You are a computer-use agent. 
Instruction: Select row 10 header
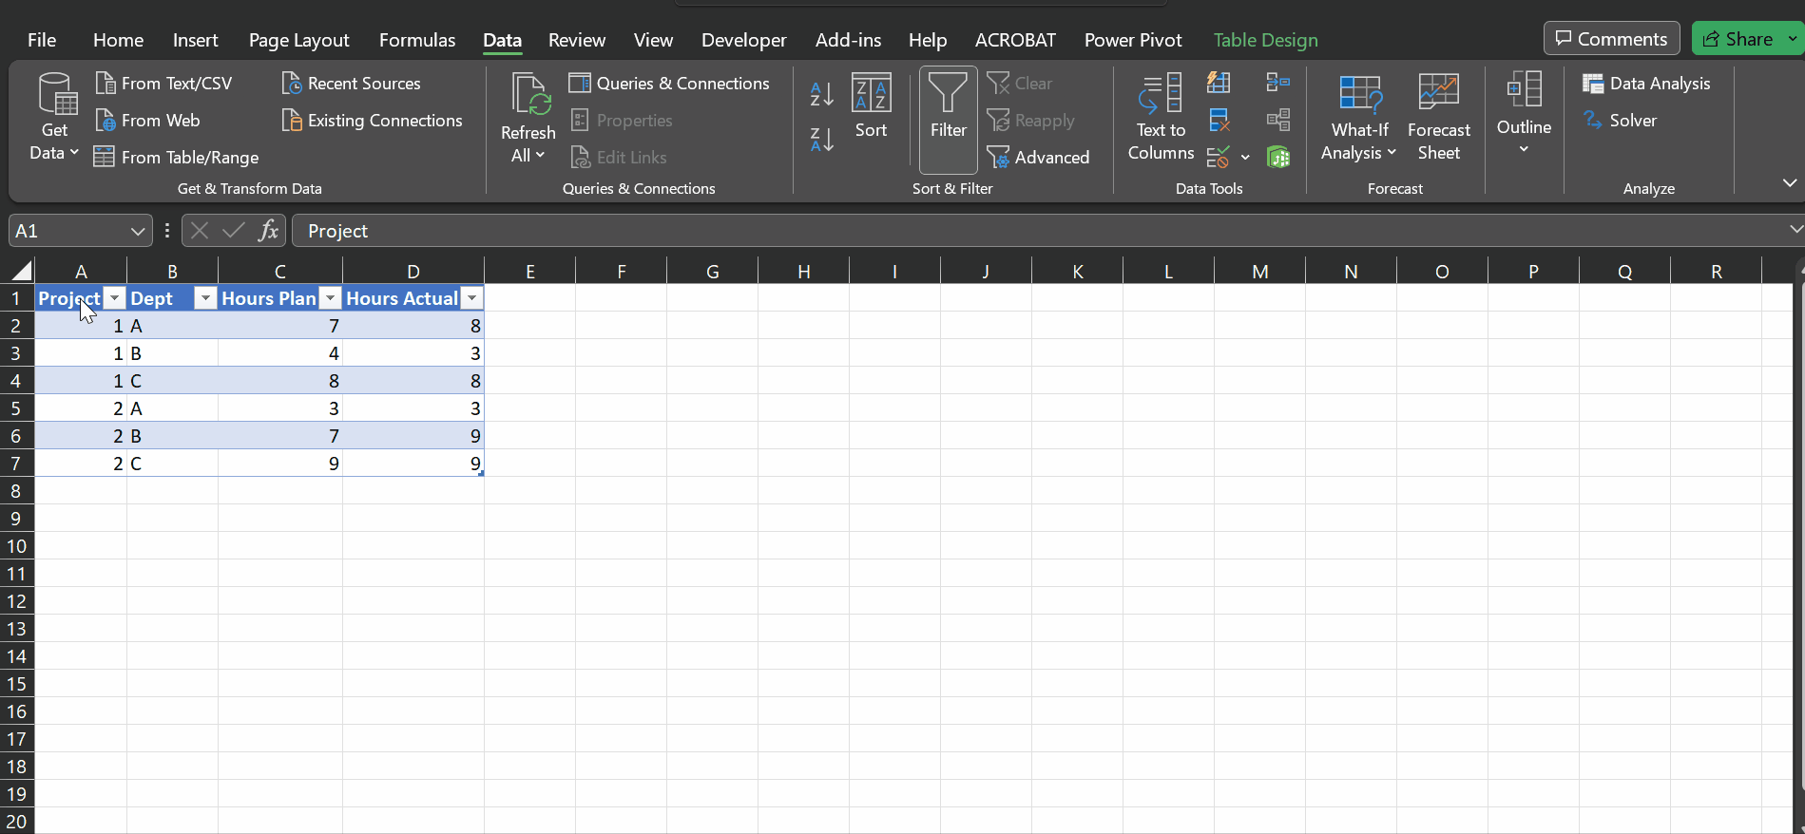(17, 546)
